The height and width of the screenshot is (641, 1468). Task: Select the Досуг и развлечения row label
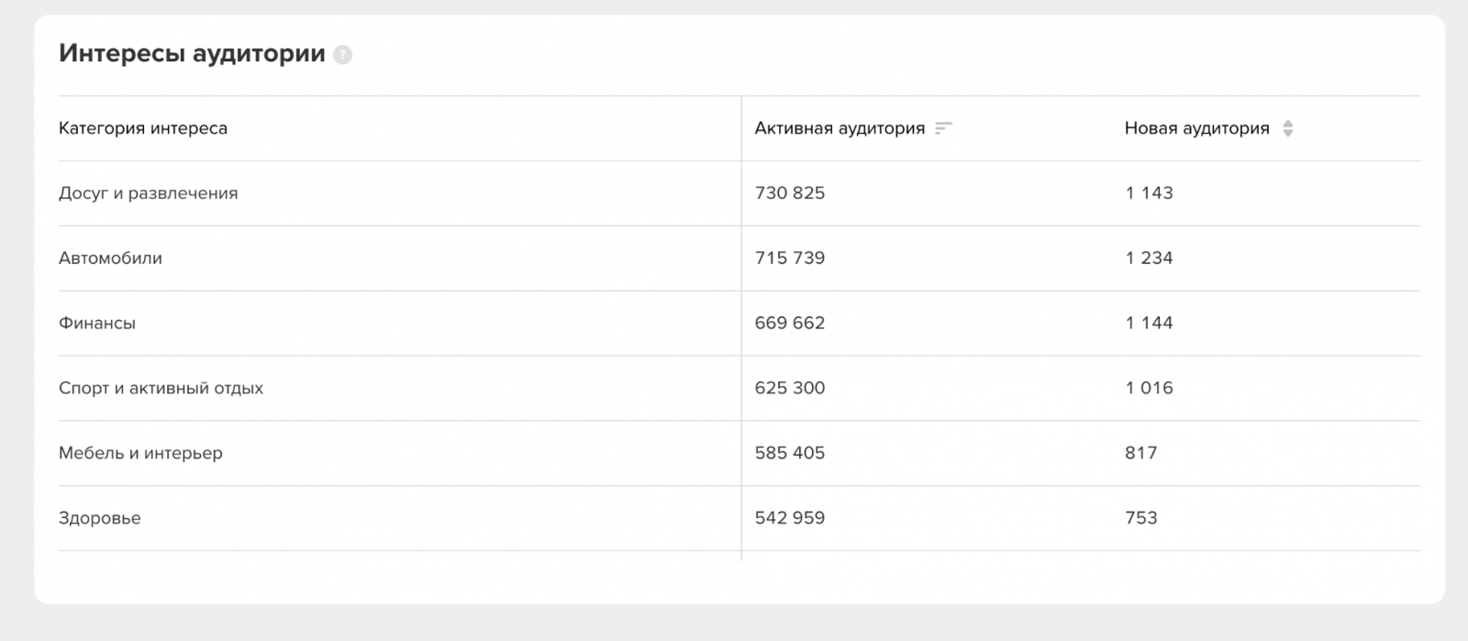point(149,193)
